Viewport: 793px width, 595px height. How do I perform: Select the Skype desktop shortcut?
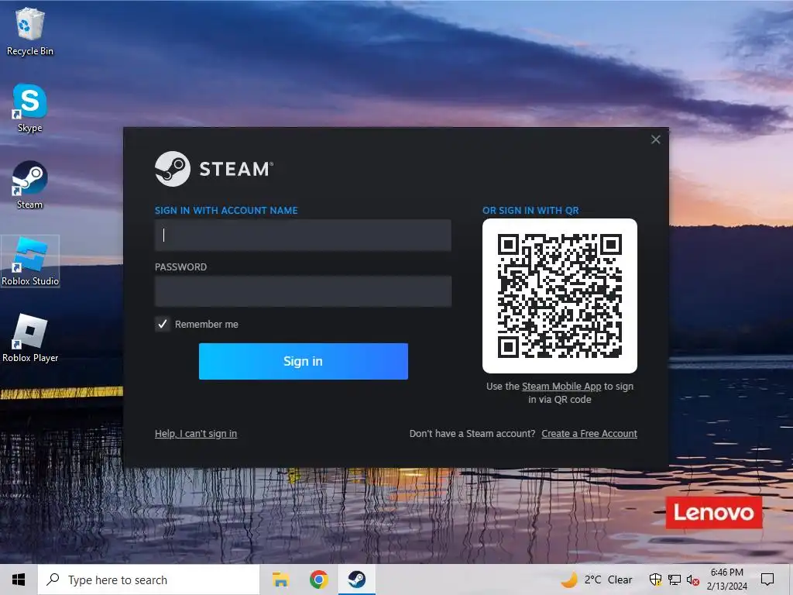point(30,108)
